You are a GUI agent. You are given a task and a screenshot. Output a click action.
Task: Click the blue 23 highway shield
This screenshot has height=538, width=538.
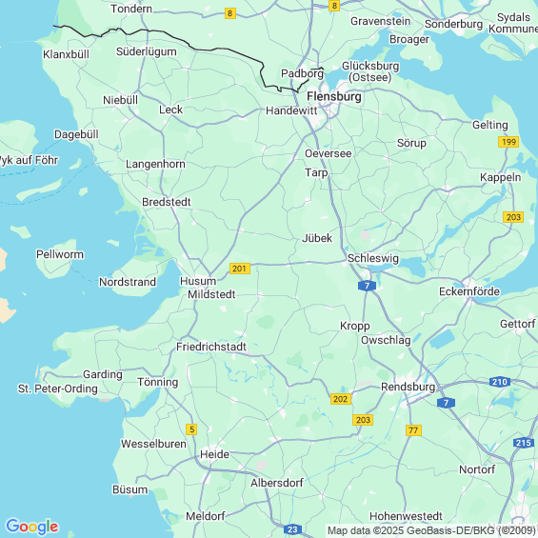[x=292, y=529]
